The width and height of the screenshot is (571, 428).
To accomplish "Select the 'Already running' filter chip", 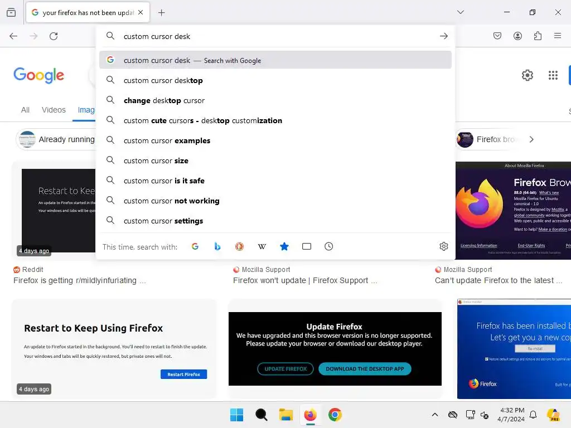I will (56, 139).
